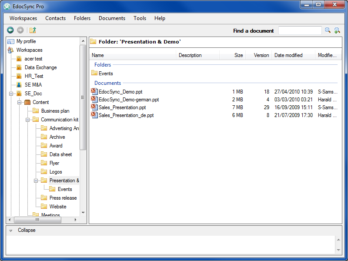Click Data Exchange lock icon
Screen dimensions: 348x261
(x=19, y=67)
